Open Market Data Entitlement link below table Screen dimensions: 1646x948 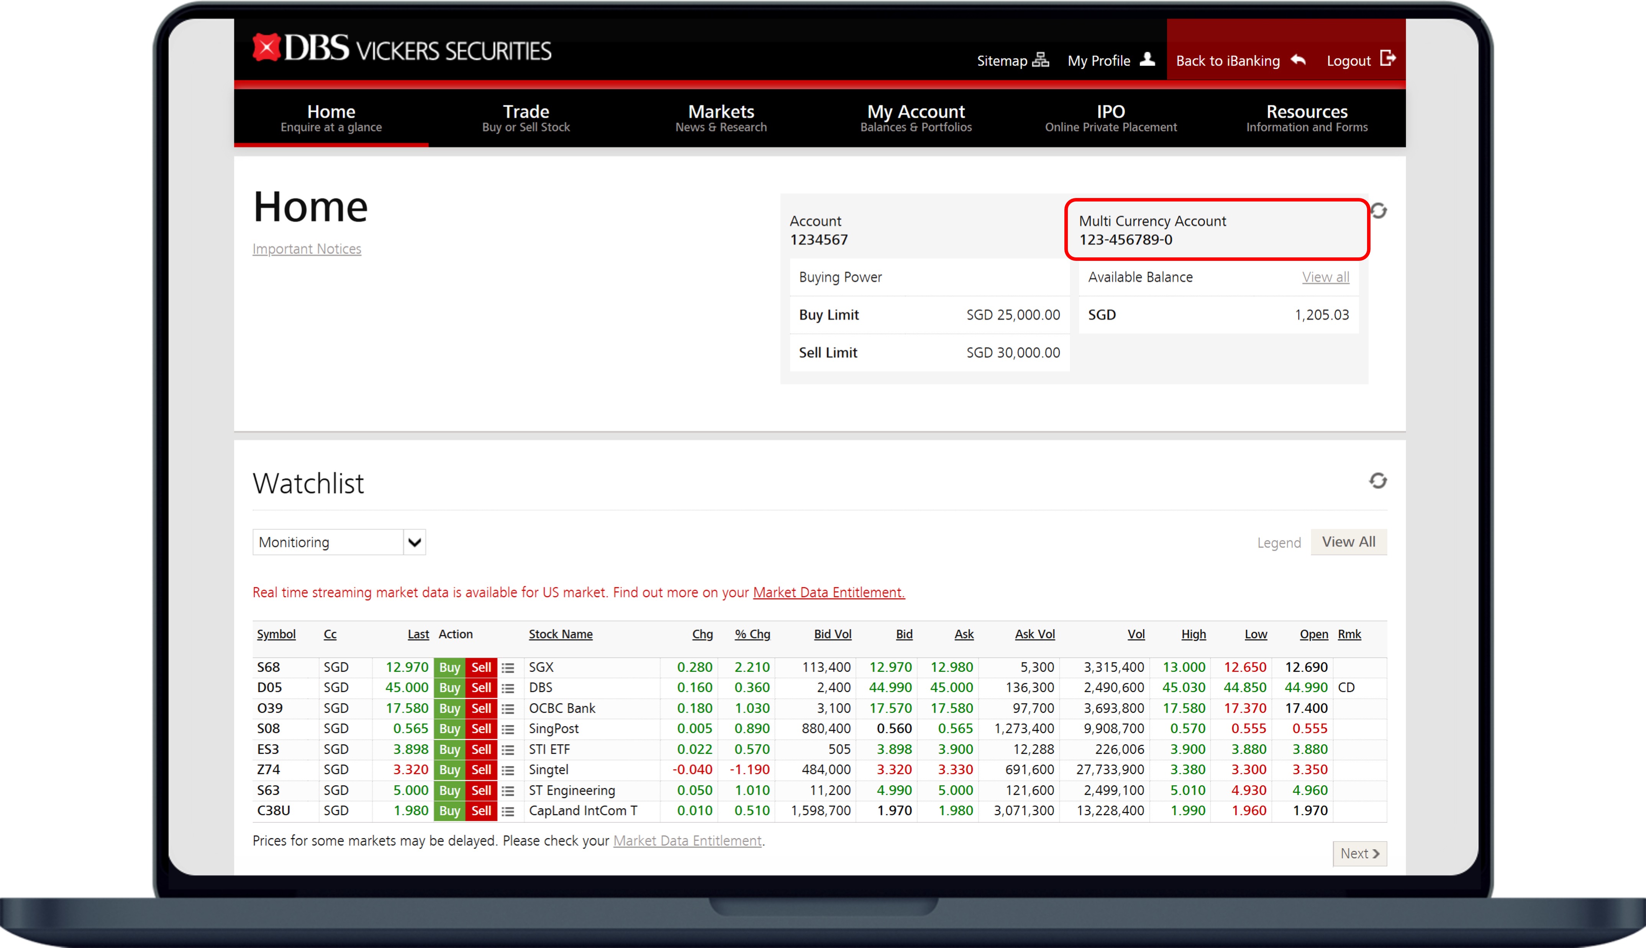coord(687,841)
